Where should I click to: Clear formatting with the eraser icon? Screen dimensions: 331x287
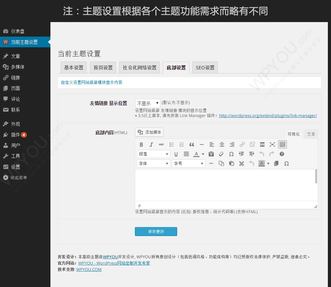(x=221, y=154)
